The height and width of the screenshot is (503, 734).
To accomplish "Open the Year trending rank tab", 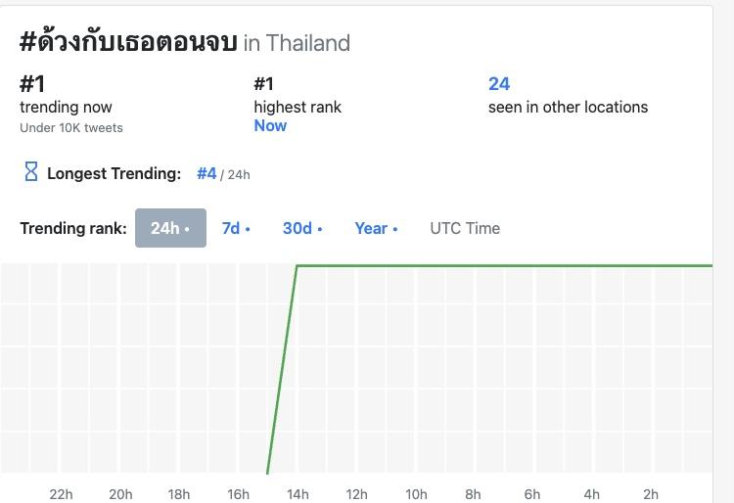I will tap(376, 228).
